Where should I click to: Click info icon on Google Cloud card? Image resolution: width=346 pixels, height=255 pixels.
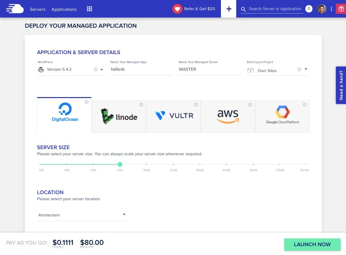tap(305, 105)
